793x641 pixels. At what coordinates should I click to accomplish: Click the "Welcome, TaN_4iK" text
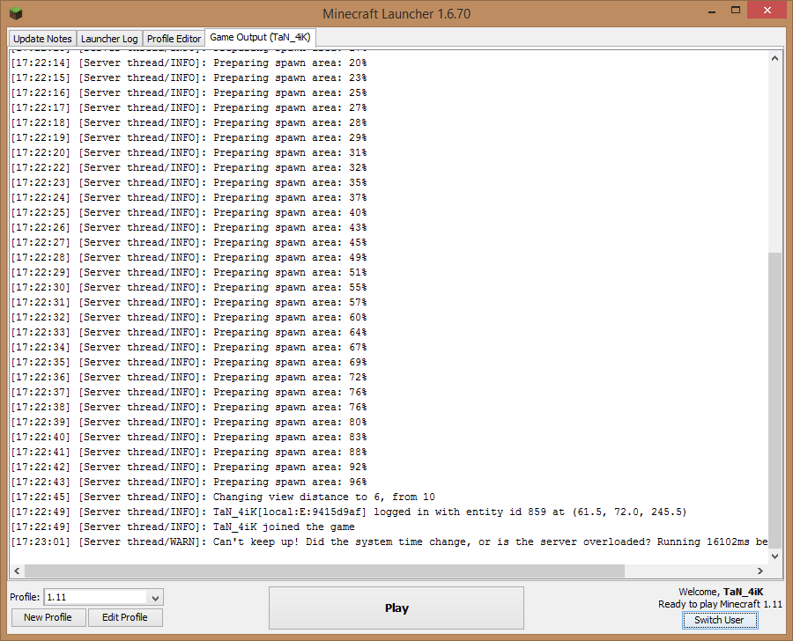[x=721, y=592]
